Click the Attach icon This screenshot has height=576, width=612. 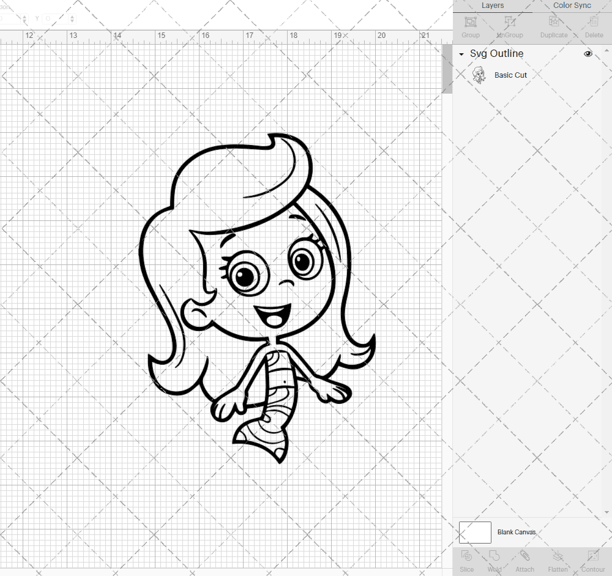(x=524, y=558)
